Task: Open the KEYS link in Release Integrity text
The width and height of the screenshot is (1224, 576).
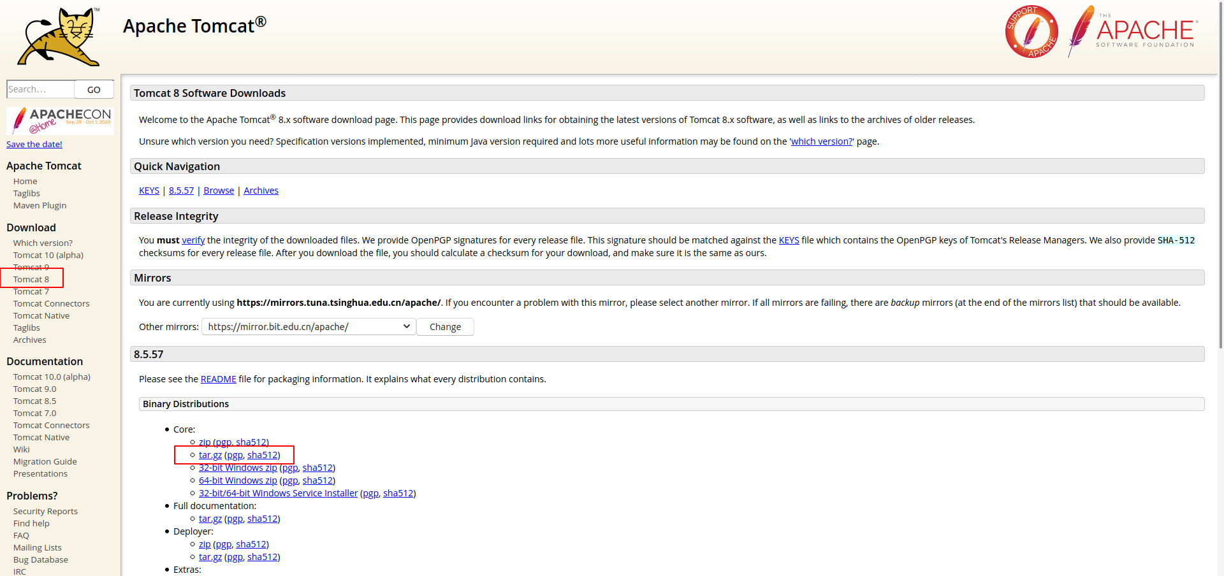Action: click(789, 240)
